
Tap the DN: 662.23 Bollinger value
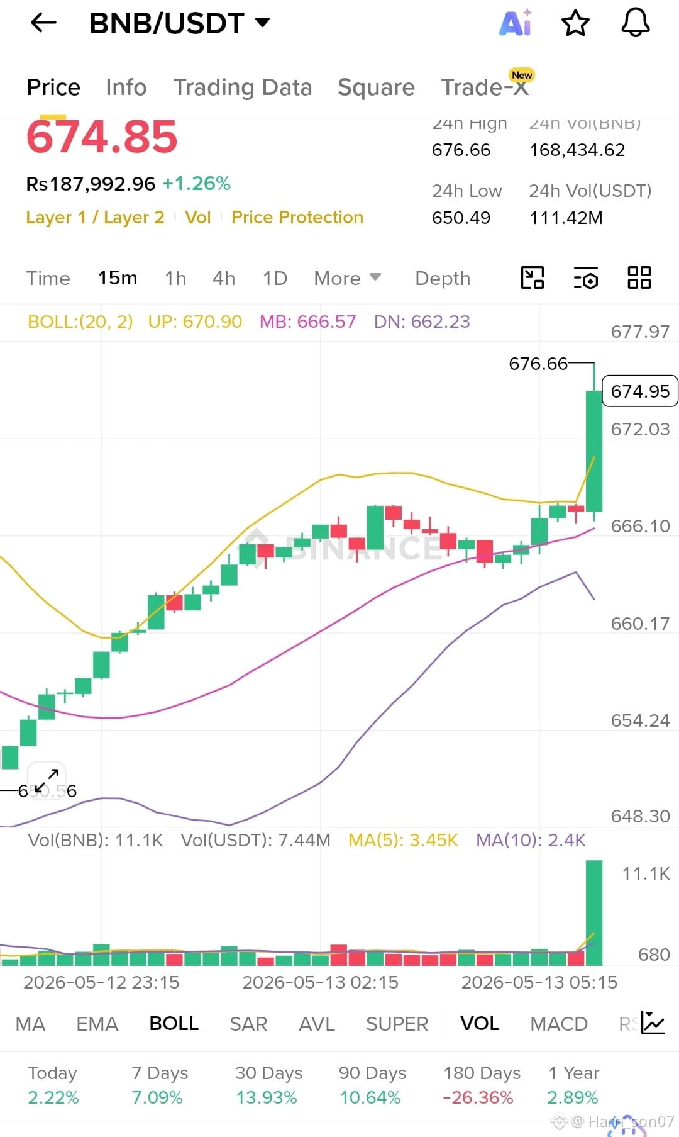[422, 322]
